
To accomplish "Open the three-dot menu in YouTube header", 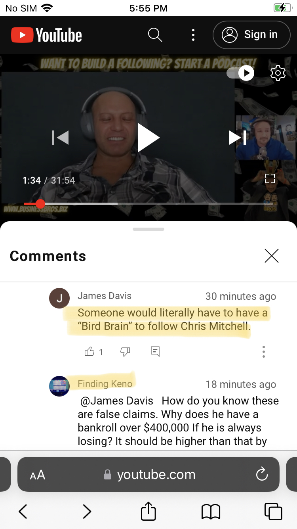I will point(193,35).
